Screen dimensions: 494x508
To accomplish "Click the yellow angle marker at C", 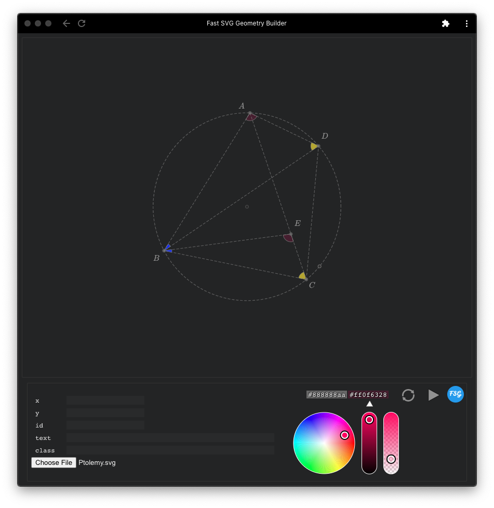I will [302, 276].
